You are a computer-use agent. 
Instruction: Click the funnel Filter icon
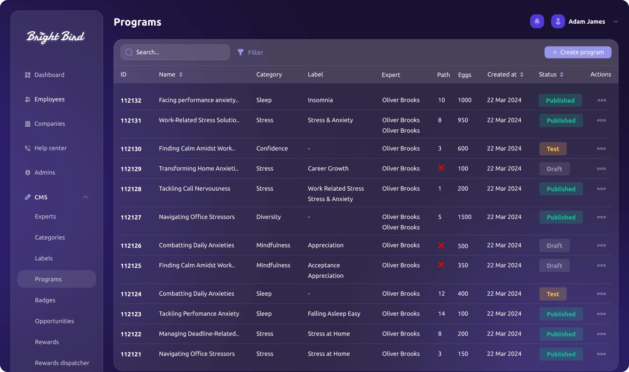[241, 52]
